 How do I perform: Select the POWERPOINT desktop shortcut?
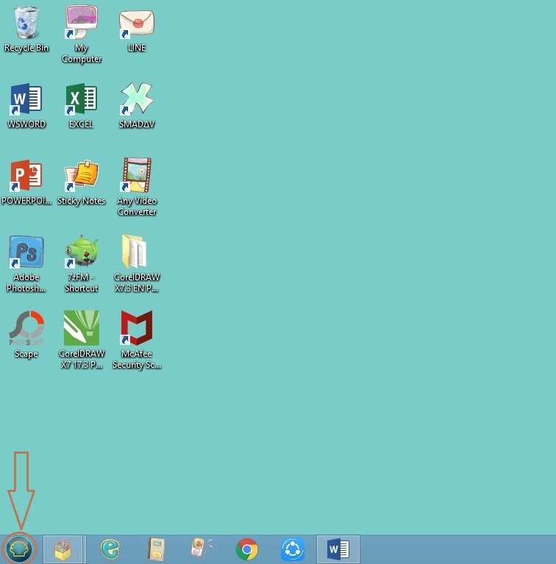[x=26, y=176]
